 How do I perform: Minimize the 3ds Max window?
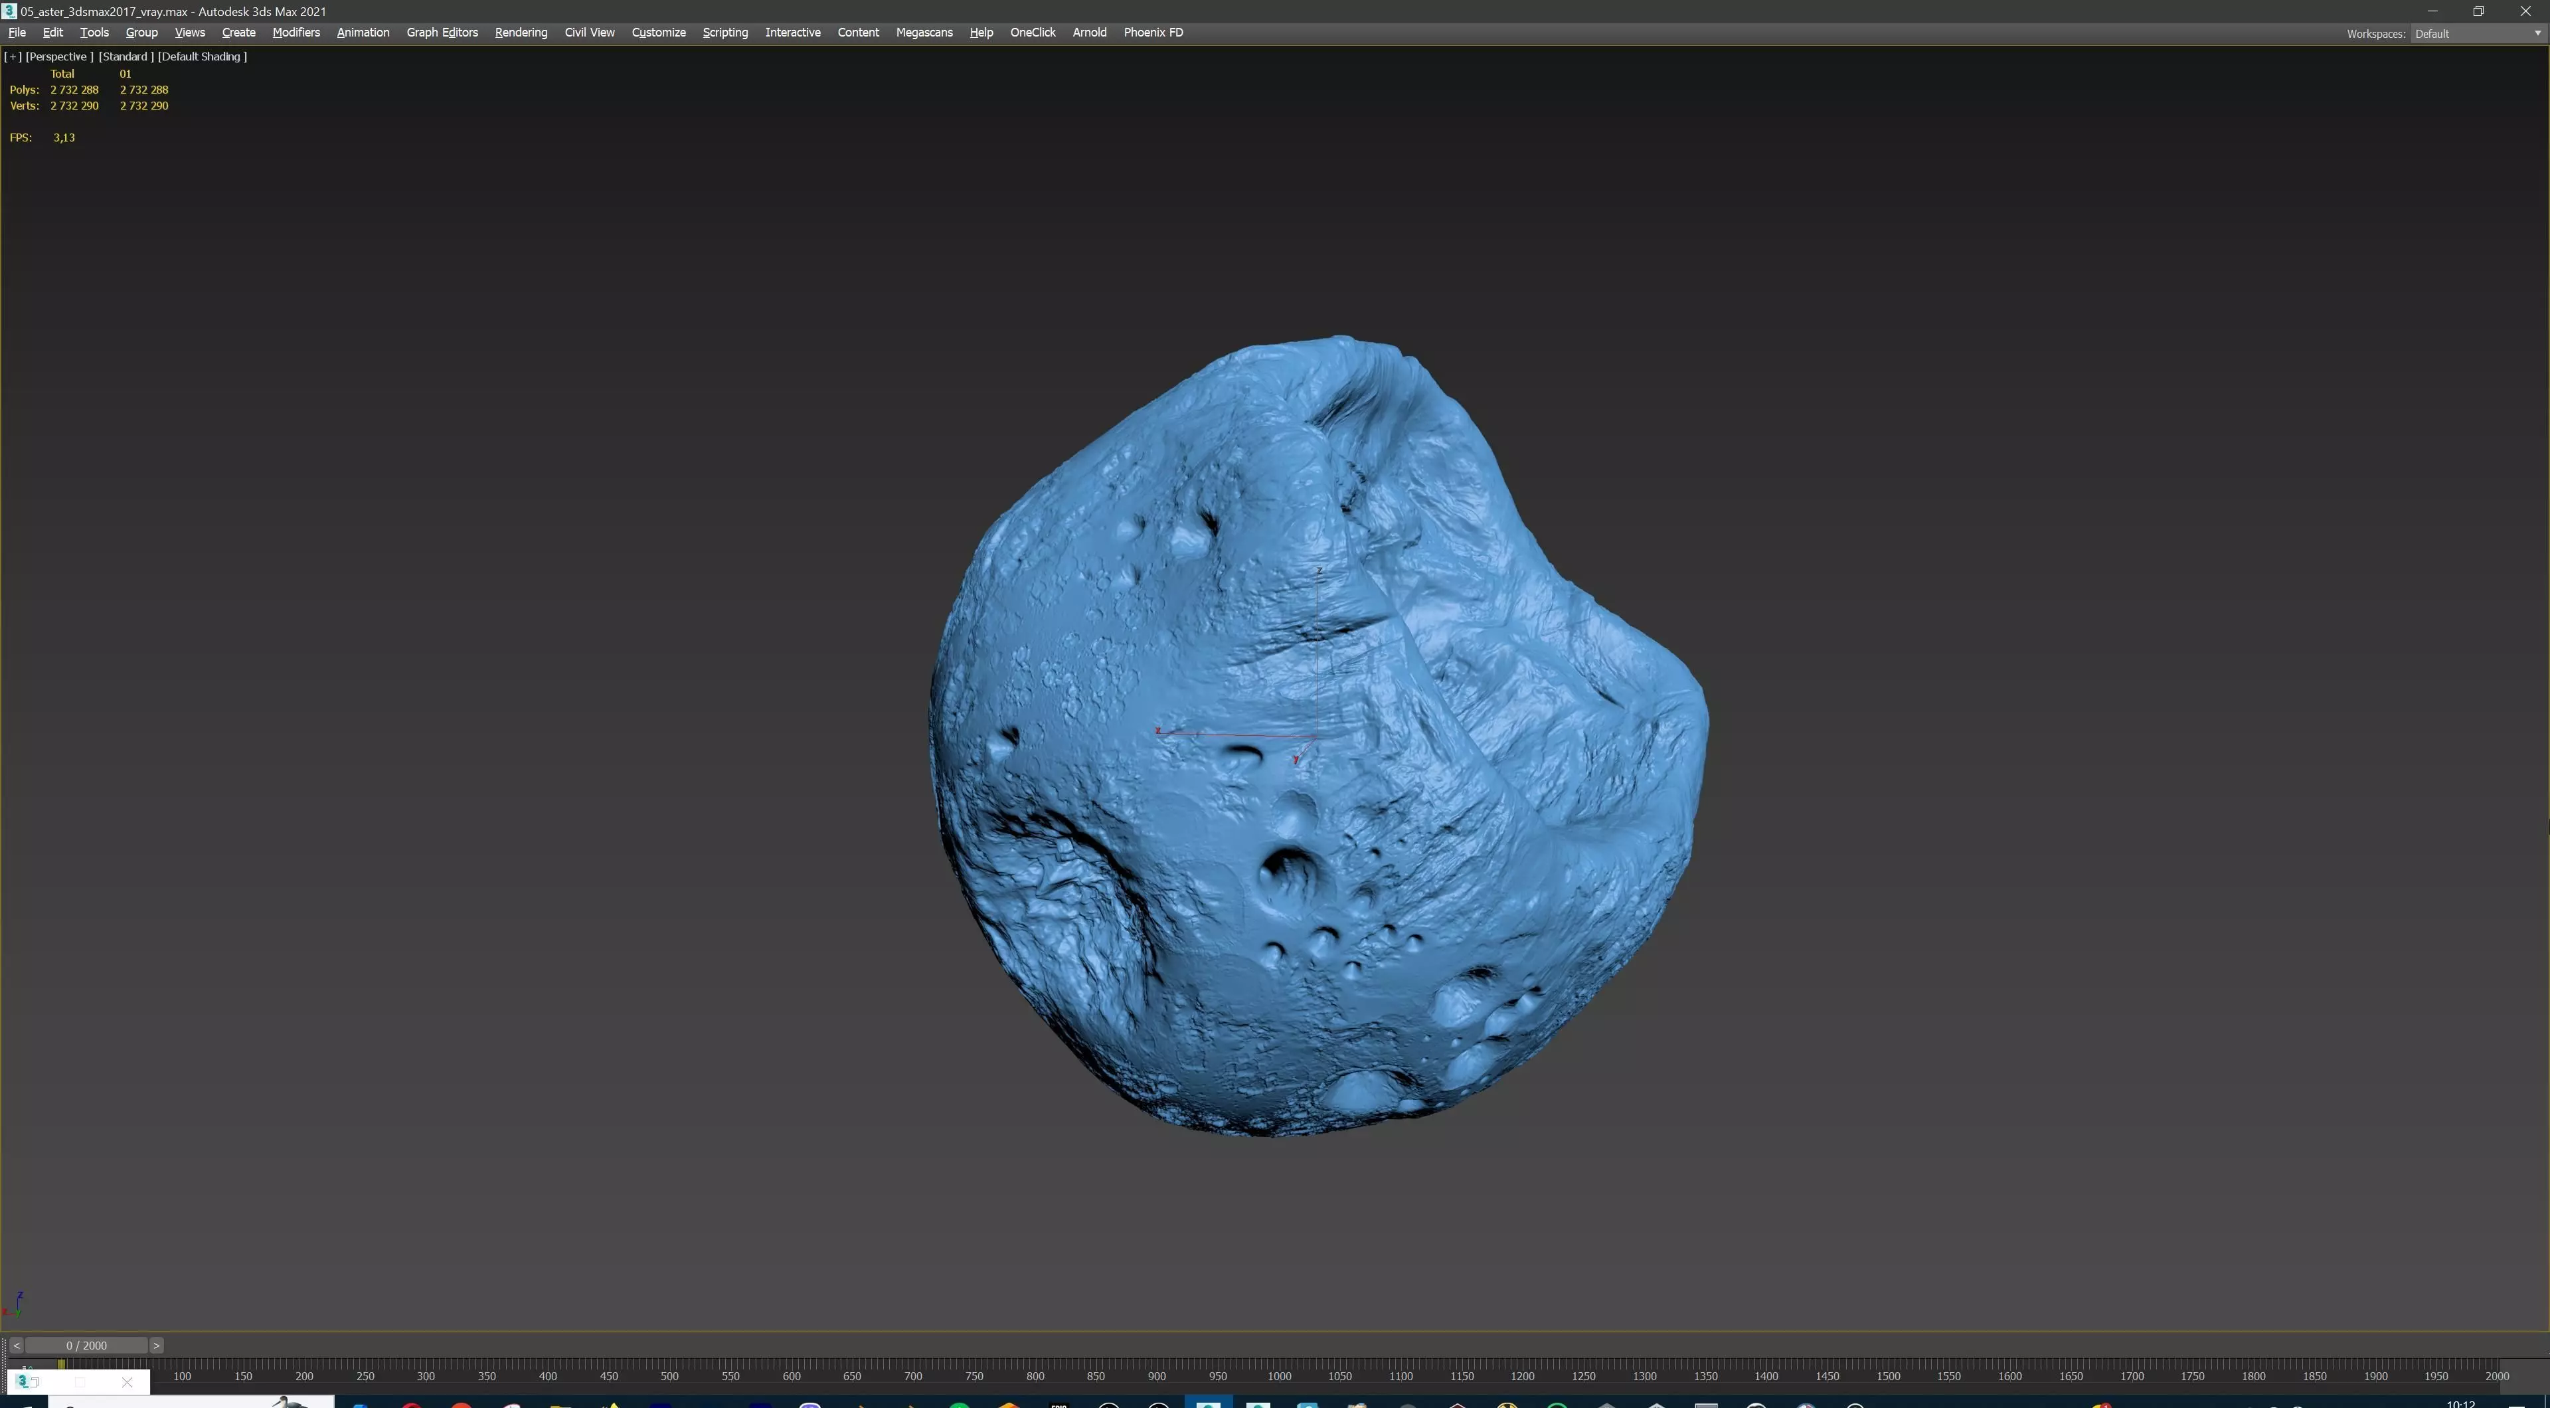[2432, 11]
